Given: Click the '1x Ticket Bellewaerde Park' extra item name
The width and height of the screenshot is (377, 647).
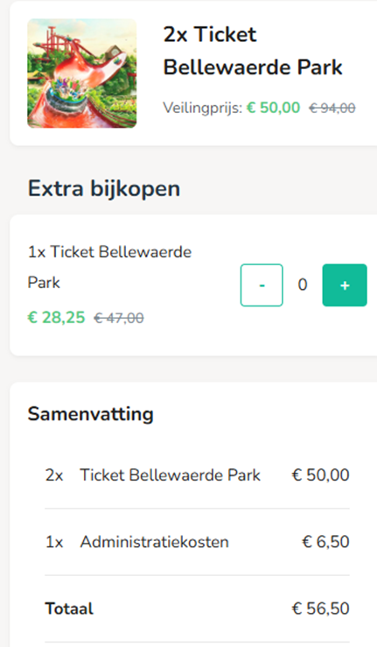Looking at the screenshot, I should (109, 267).
